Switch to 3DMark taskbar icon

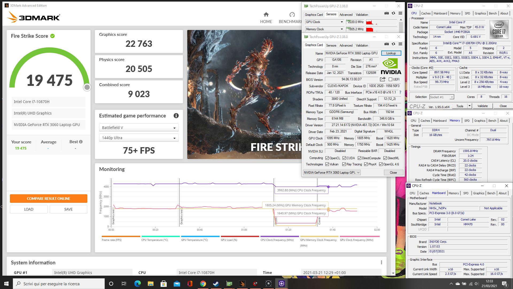242,284
